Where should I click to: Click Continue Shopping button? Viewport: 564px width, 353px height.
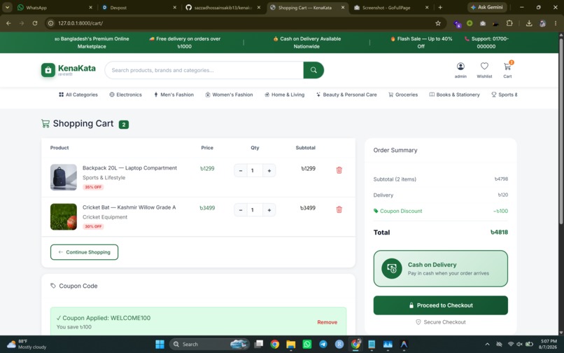click(x=84, y=252)
